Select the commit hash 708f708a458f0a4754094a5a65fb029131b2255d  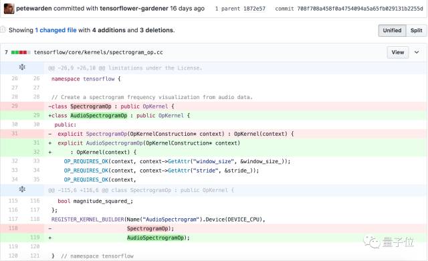click(360, 9)
